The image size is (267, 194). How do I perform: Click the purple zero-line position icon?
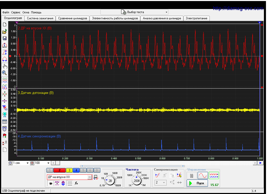5,101
